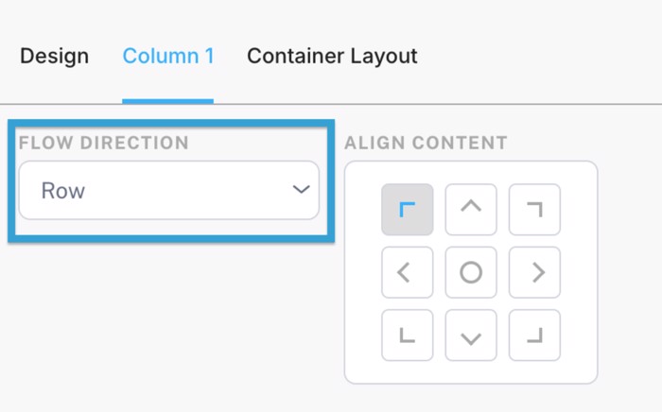Open the Flow Direction dropdown
The width and height of the screenshot is (662, 412).
[169, 190]
